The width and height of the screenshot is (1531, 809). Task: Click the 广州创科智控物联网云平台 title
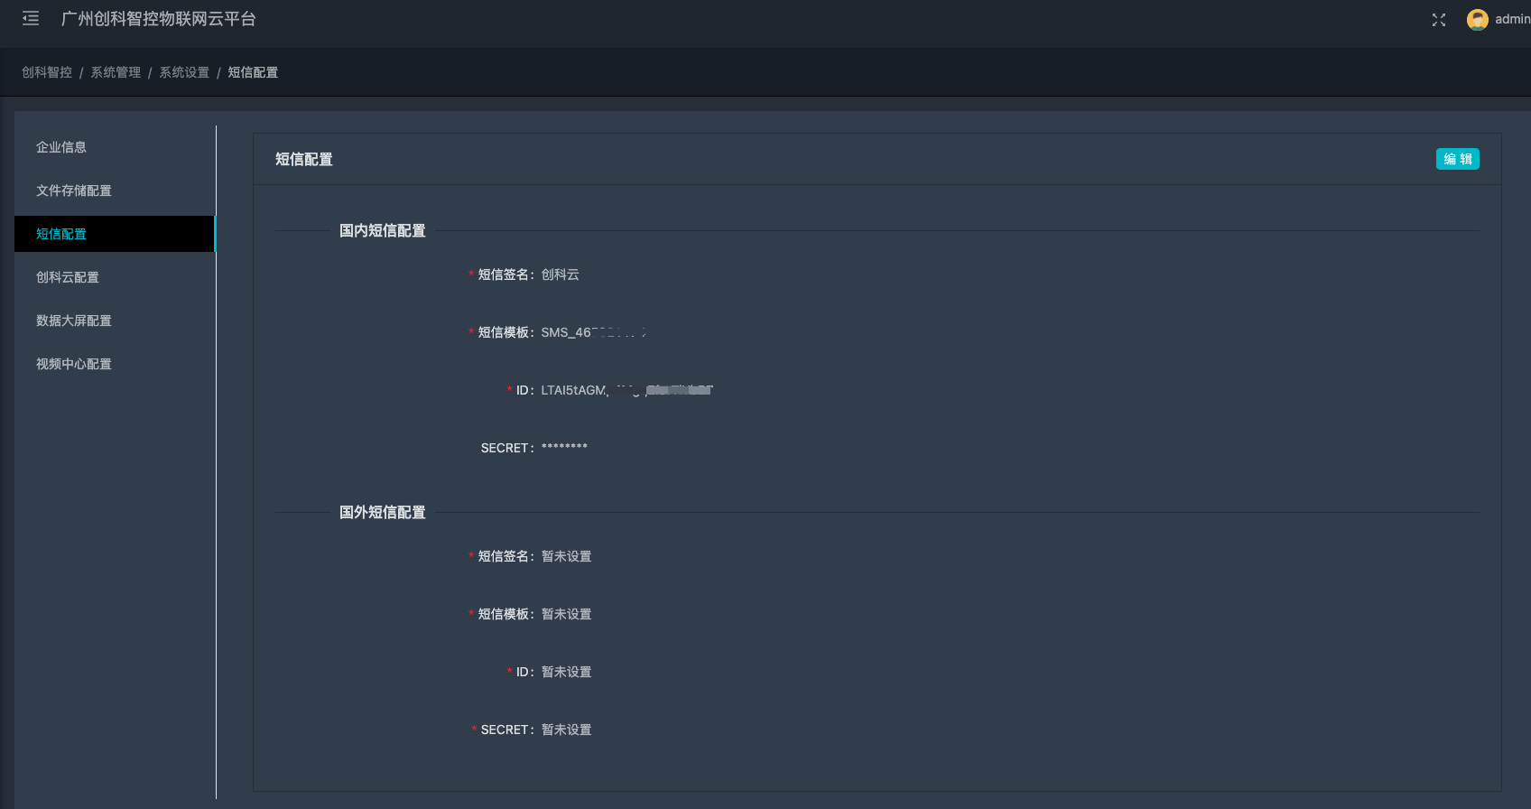(159, 19)
